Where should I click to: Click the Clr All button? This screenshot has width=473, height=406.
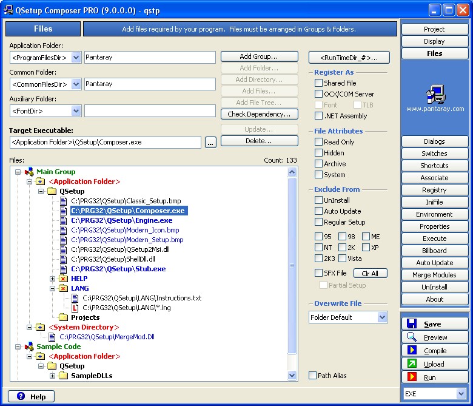(370, 273)
